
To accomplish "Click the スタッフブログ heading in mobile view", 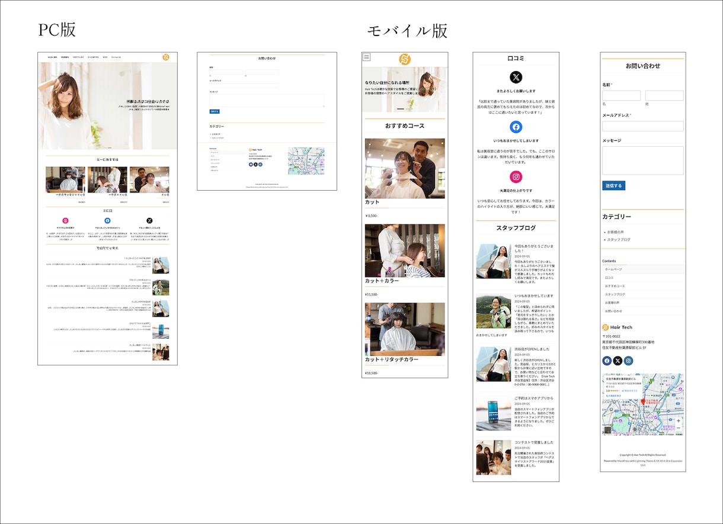I will 516,227.
